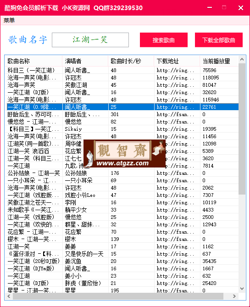
Task: Focus the song name input field
Action: click(90, 40)
